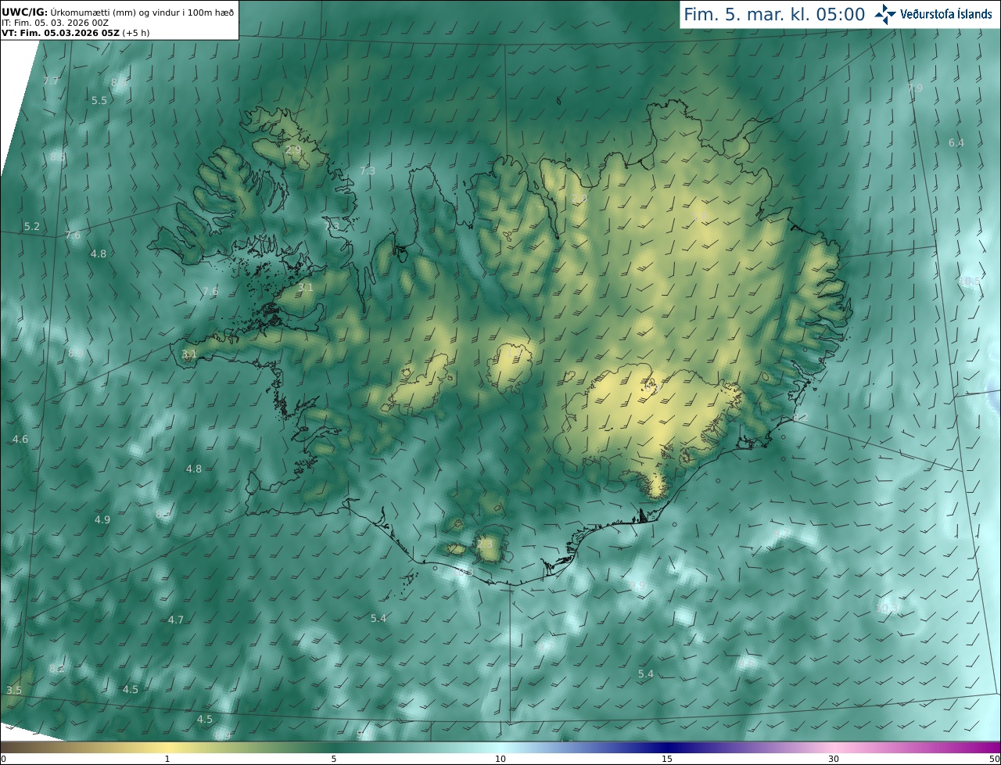
Task: Click the 'IT: Fim. 05. 03. 2026 00Z' line
Action: point(55,23)
